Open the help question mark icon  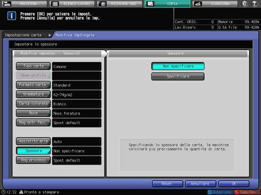point(254,4)
